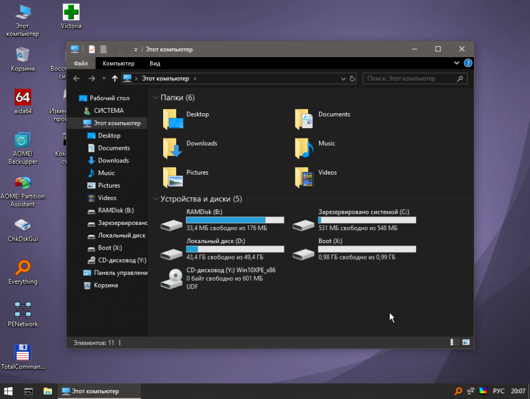The width and height of the screenshot is (530, 399).
Task: Open the Компьютер ribbon tab
Action: click(x=118, y=63)
